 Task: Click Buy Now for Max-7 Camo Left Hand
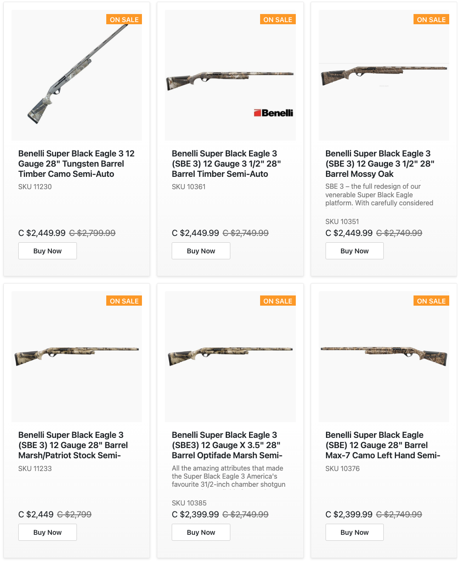354,532
